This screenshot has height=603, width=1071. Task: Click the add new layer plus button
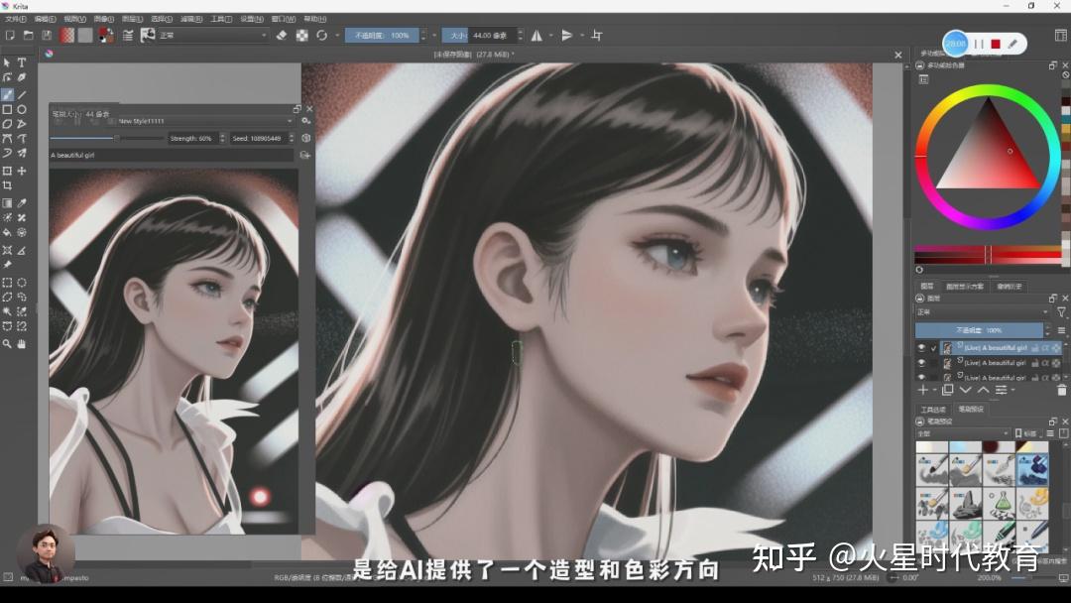coord(922,390)
